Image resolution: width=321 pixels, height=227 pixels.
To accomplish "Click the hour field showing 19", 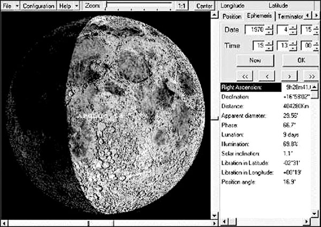I will click(259, 46).
